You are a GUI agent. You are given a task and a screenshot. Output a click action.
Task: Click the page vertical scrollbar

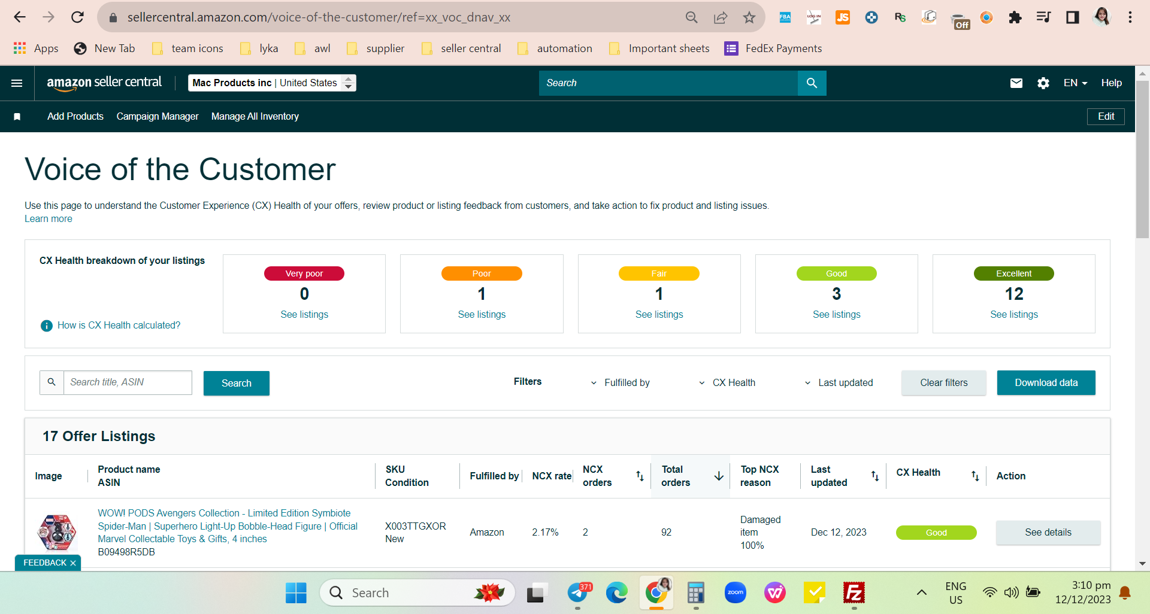point(1142,159)
